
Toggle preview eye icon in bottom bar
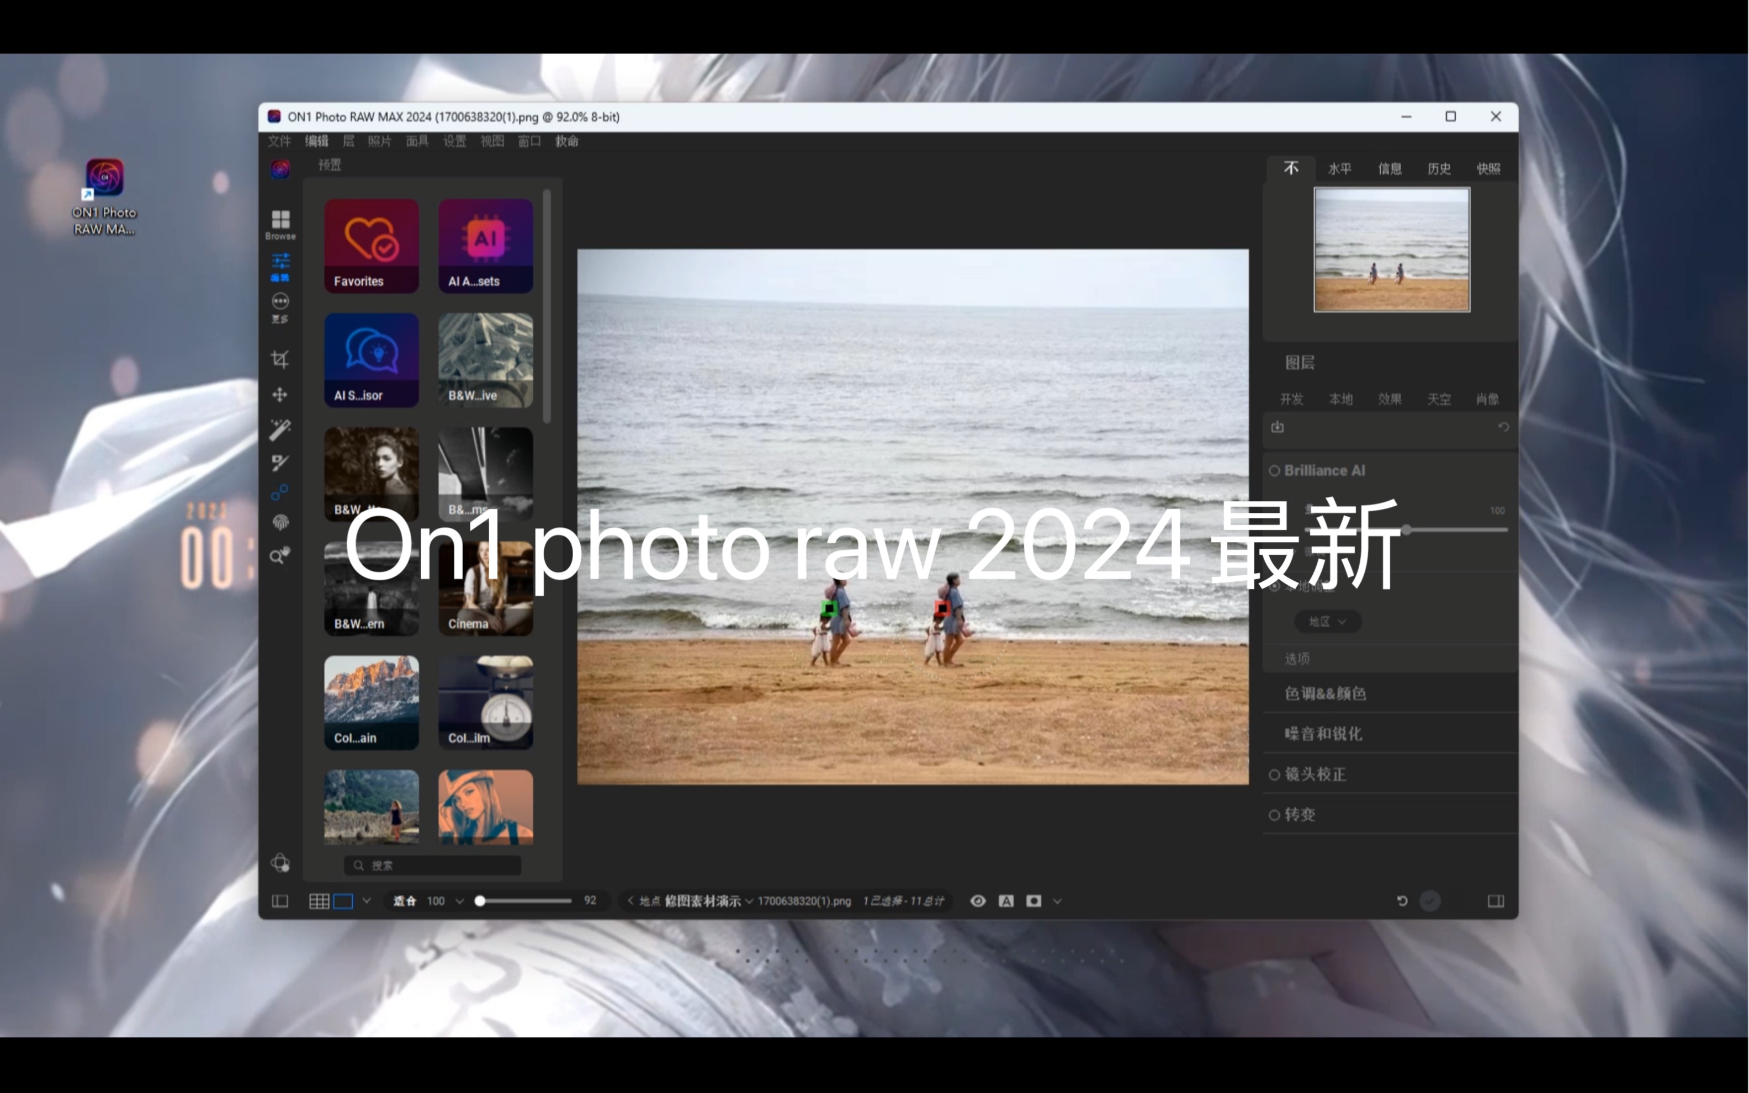[978, 901]
